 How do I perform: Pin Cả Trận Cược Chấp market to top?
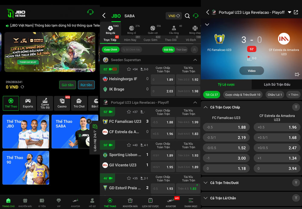(296, 107)
